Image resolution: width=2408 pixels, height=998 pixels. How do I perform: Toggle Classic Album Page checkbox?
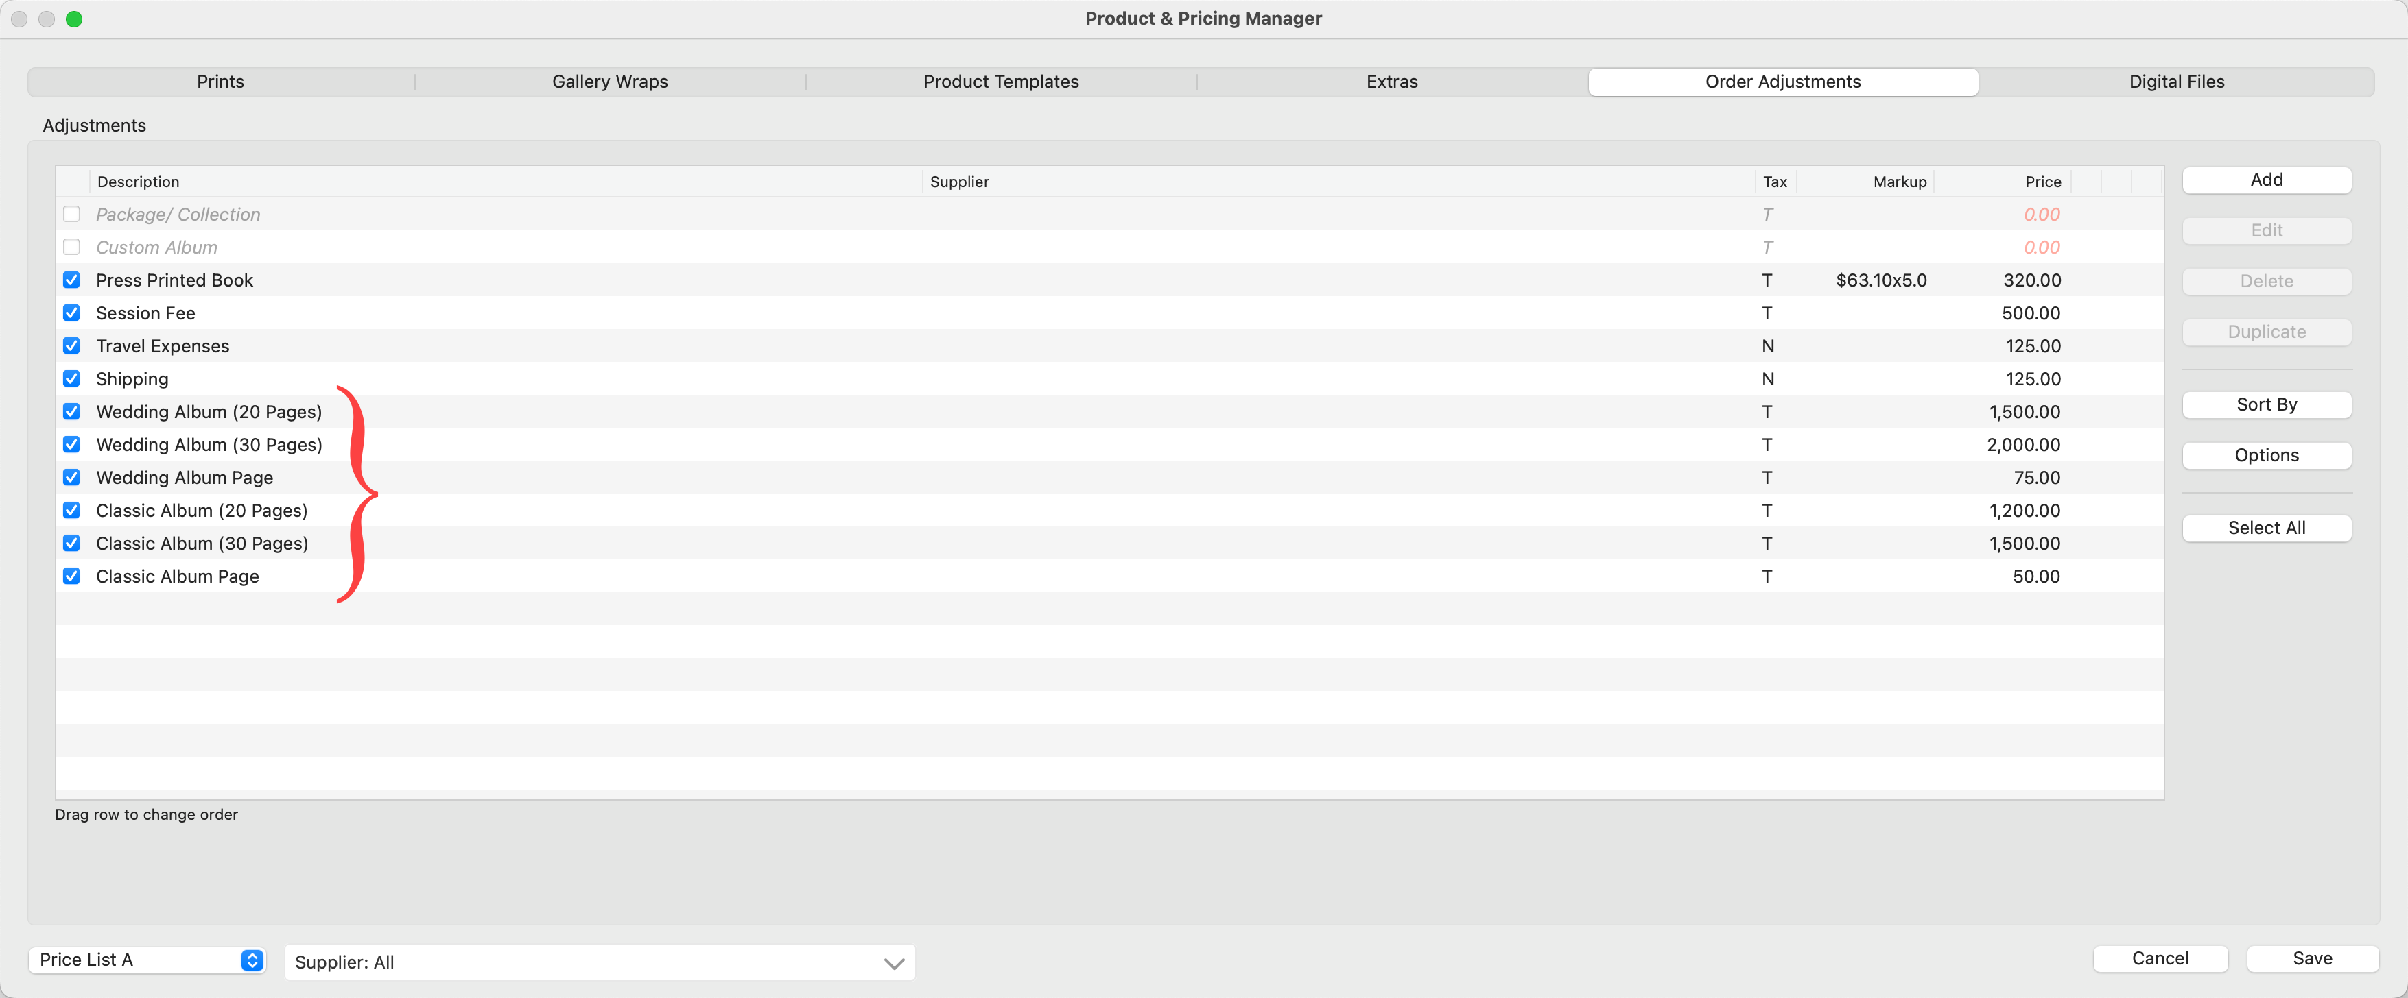point(71,576)
